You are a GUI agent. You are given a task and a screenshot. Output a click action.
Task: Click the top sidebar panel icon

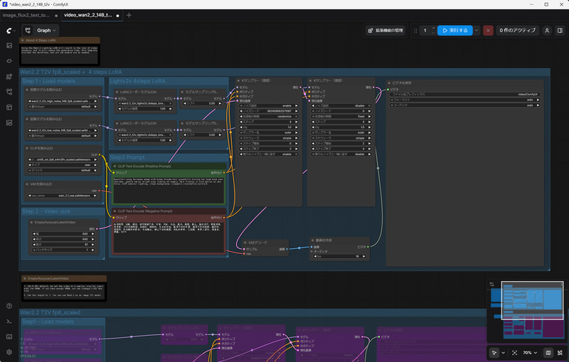[9, 46]
